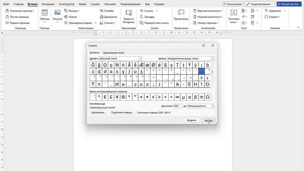Insert a Перекрестная ссылка cross-reference
The height and width of the screenshot is (171, 304).
point(154,23)
